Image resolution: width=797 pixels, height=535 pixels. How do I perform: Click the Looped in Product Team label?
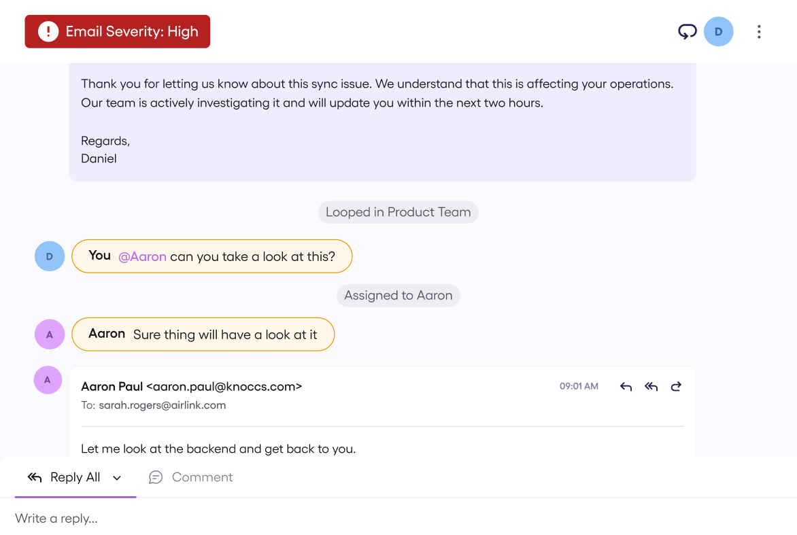pos(398,212)
